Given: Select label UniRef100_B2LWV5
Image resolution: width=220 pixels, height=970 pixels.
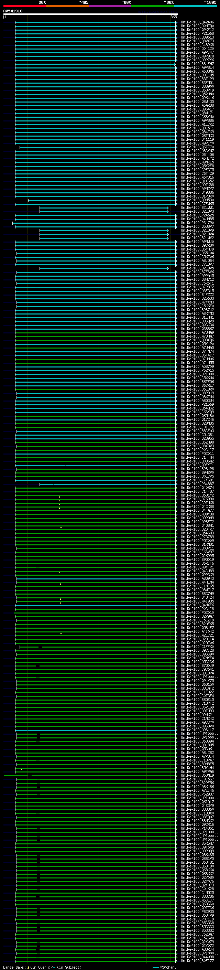Looking at the screenshot, I should (197, 268).
